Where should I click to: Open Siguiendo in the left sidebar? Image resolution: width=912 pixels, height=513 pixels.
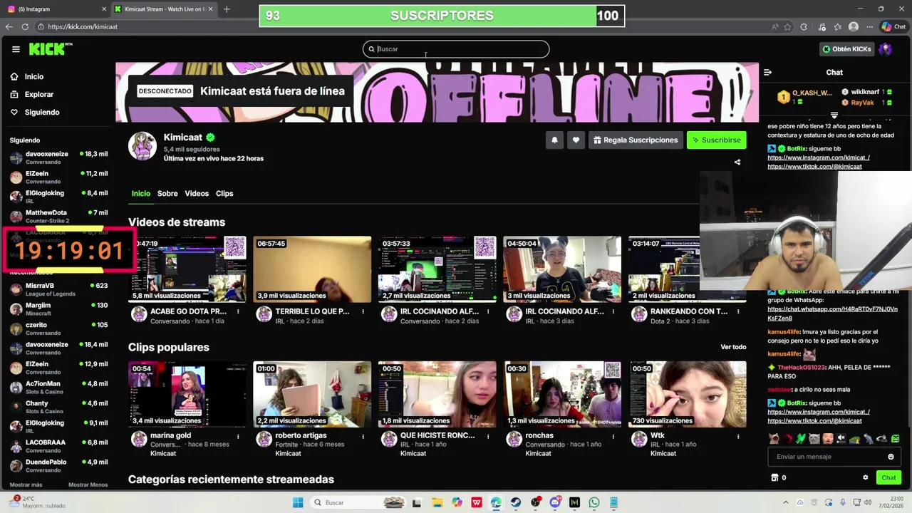point(41,112)
